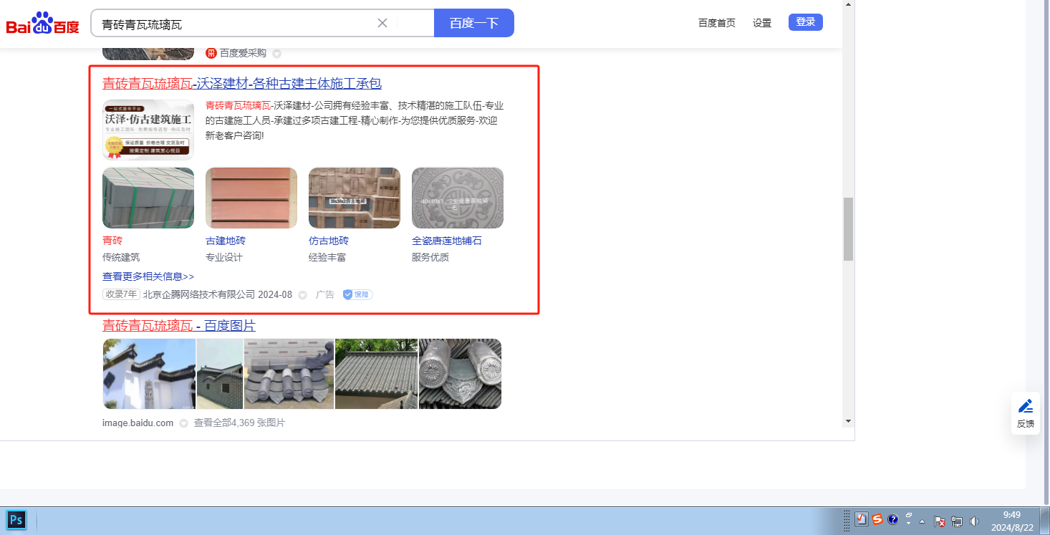
Task: Click the 服务优质 caption
Action: [430, 257]
